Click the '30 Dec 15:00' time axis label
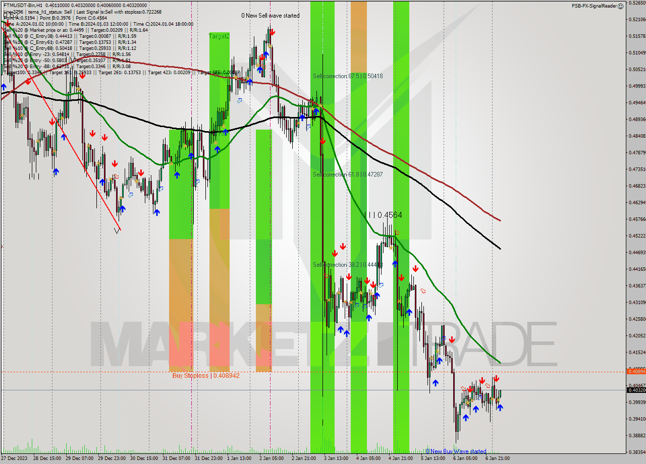The width and height of the screenshot is (646, 464). point(144,458)
